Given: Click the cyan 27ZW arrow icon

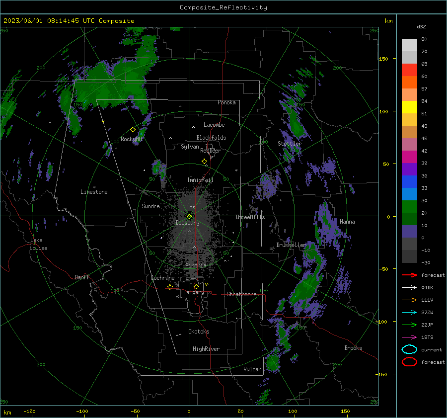Looking at the screenshot, I should click(409, 313).
